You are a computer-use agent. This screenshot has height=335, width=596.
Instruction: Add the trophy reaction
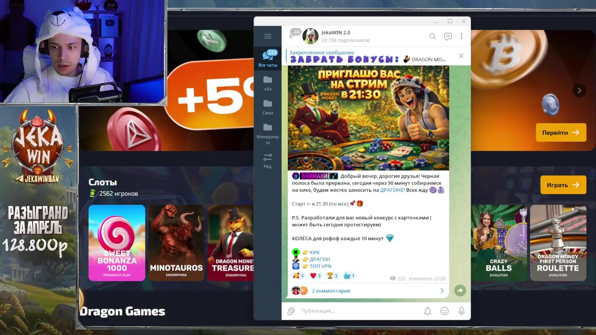332,276
